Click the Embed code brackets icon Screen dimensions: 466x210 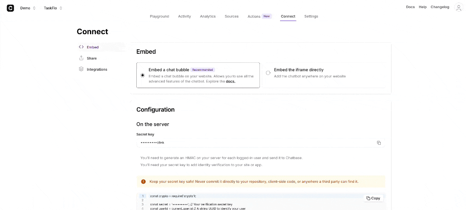[x=81, y=47]
